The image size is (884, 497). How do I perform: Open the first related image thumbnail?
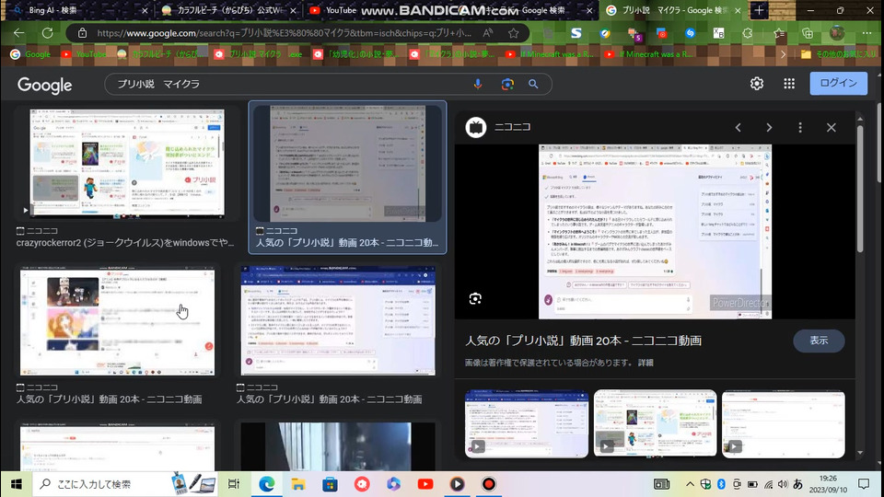pos(527,423)
